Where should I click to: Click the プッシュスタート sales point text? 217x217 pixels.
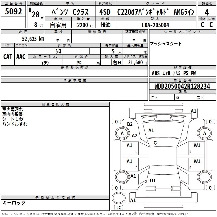coord(166,44)
